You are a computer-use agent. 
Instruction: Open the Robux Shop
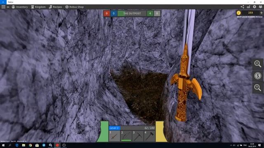pyautogui.click(x=74, y=7)
